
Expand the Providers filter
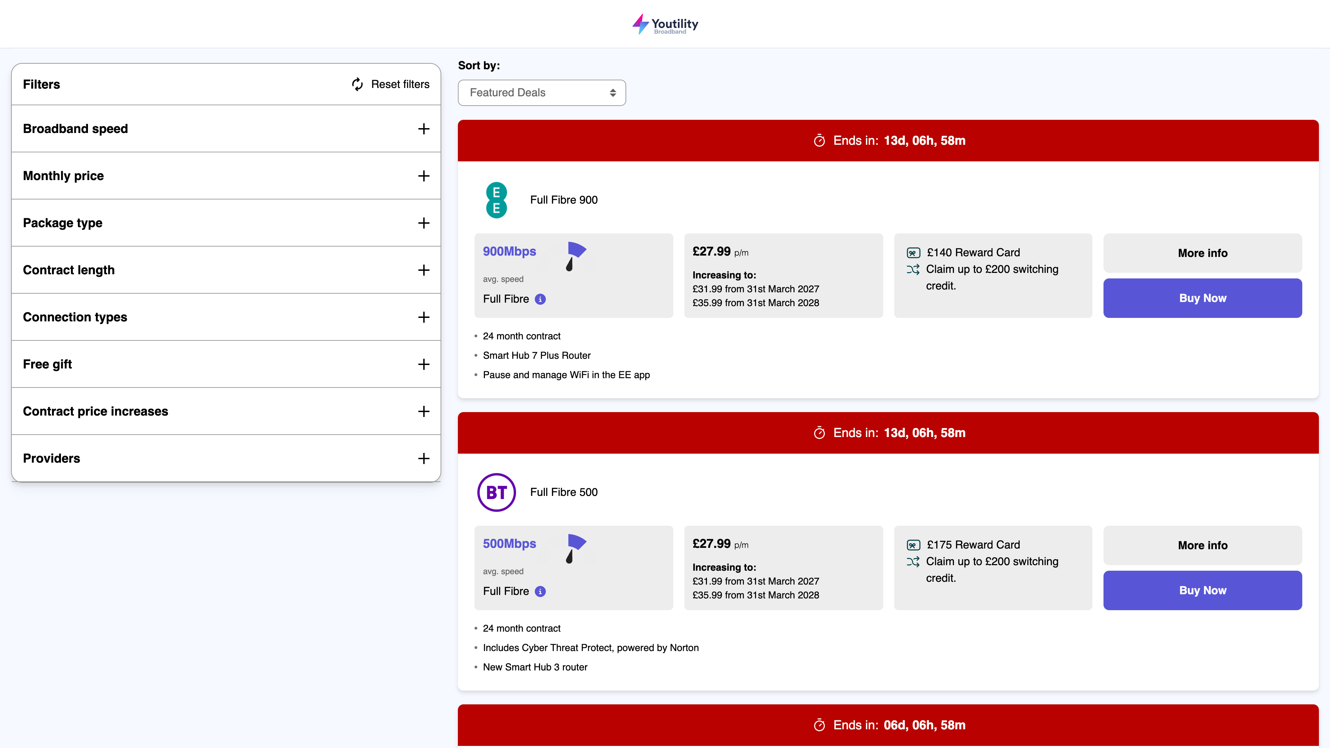(226, 458)
